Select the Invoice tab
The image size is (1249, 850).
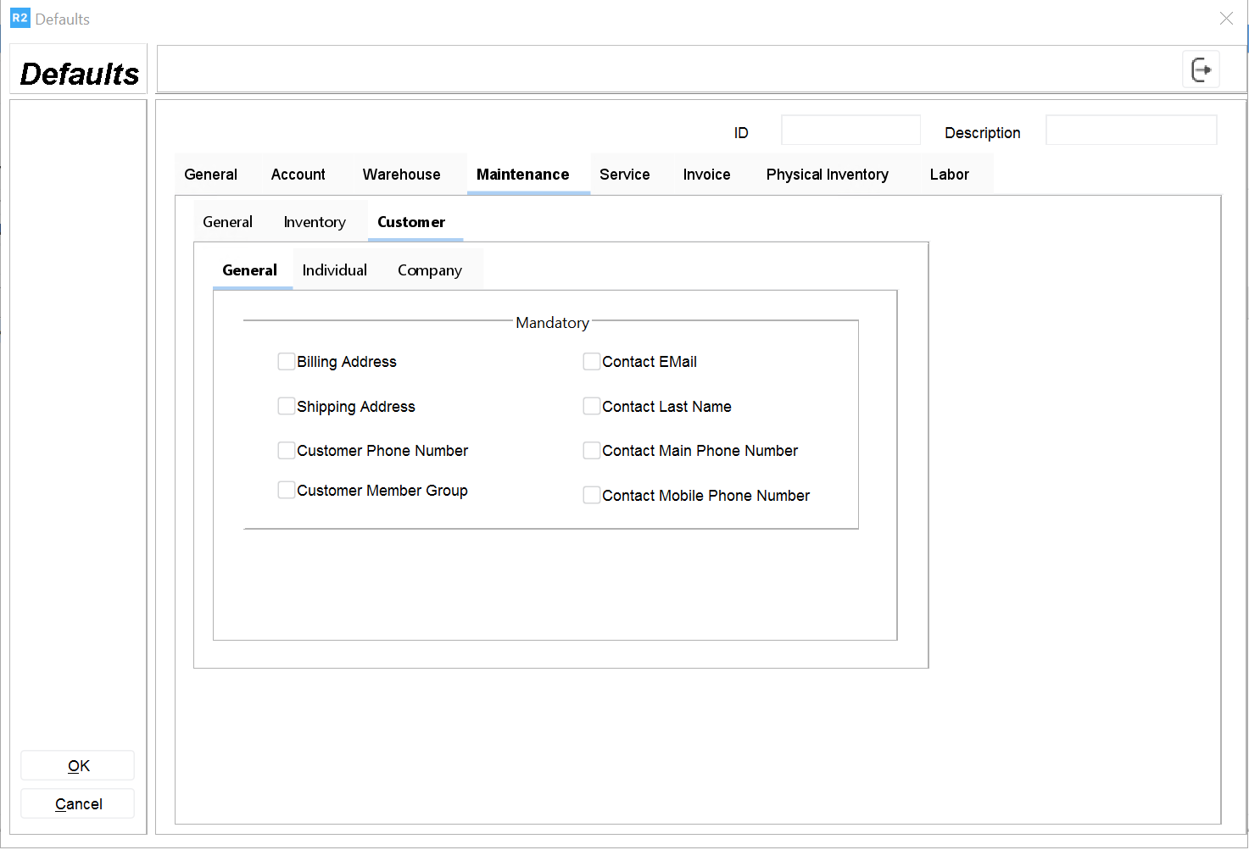pyautogui.click(x=706, y=175)
